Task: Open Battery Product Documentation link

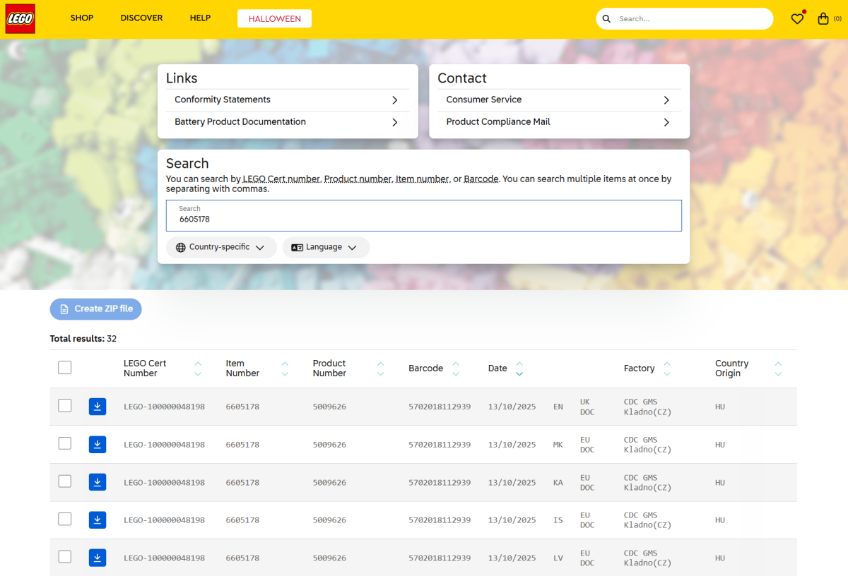Action: click(x=288, y=122)
